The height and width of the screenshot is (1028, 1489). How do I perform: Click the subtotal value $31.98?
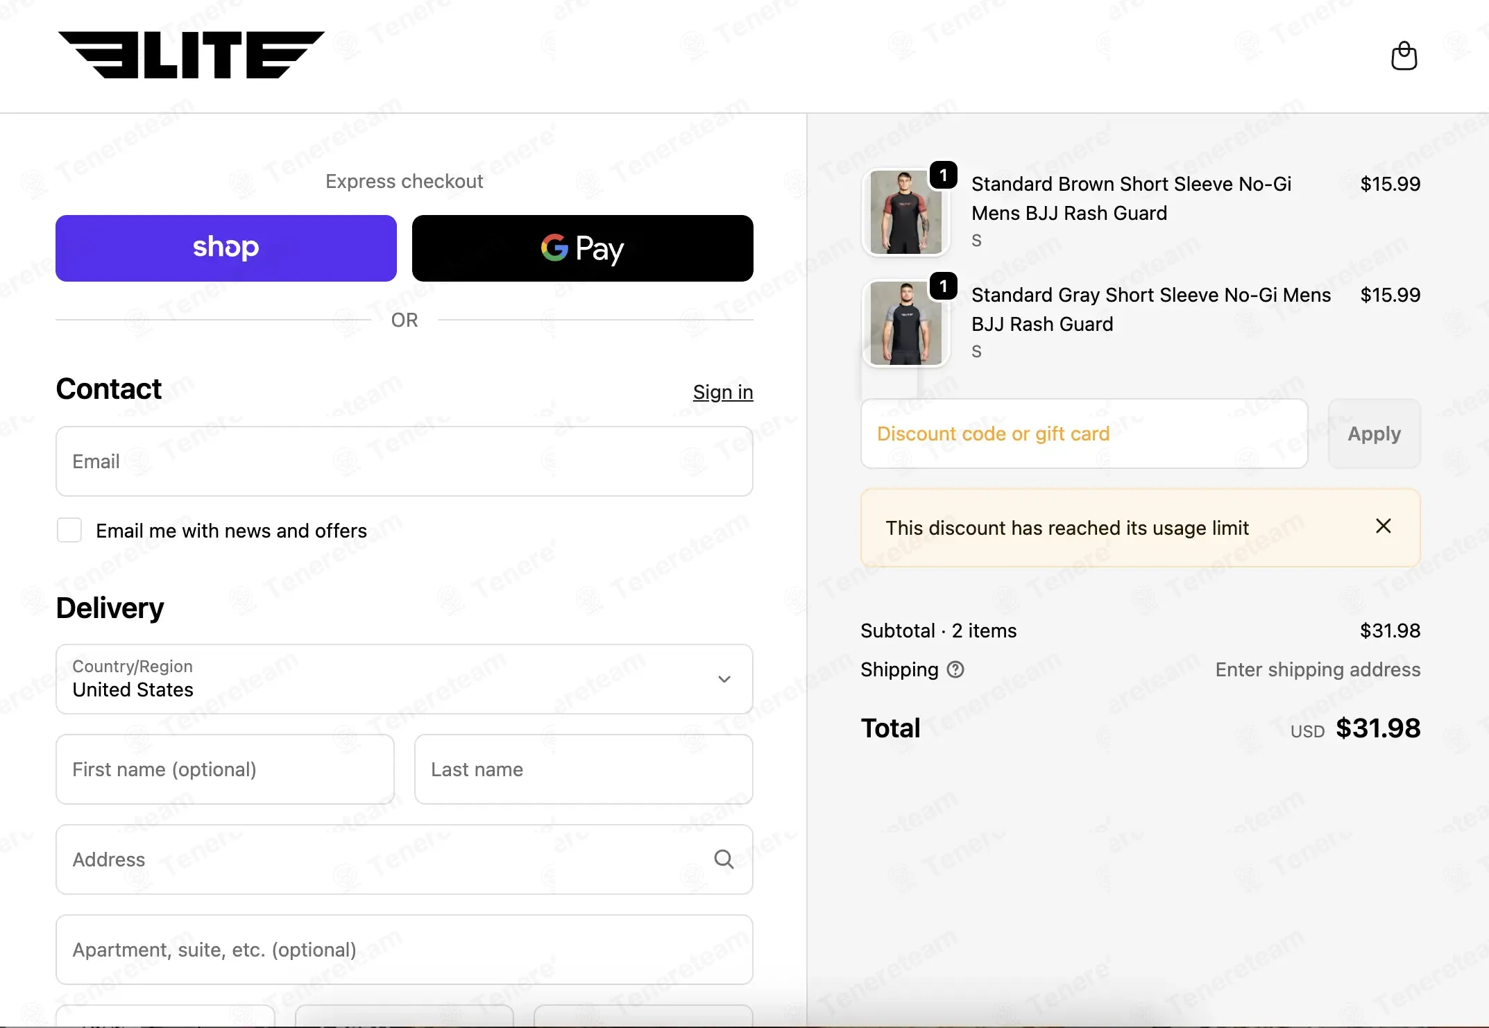(1390, 631)
